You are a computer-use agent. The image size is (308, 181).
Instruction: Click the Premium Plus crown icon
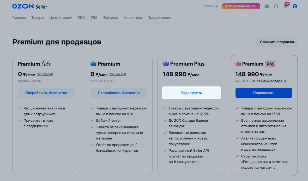(166, 64)
